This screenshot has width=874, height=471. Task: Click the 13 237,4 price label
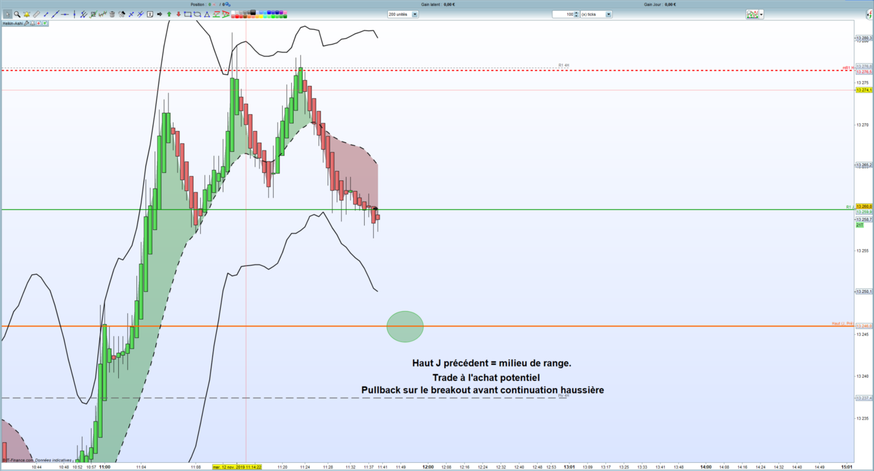click(864, 398)
